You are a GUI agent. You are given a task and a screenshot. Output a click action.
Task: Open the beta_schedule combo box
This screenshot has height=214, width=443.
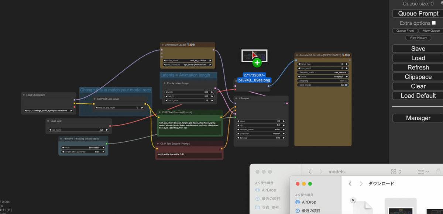[188, 65]
